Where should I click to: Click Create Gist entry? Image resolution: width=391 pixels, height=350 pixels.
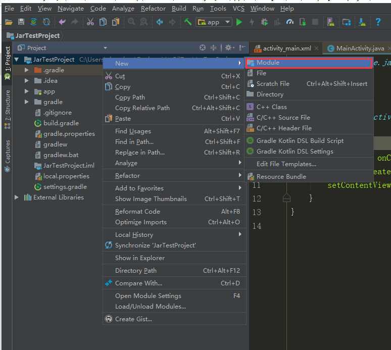pos(174,319)
